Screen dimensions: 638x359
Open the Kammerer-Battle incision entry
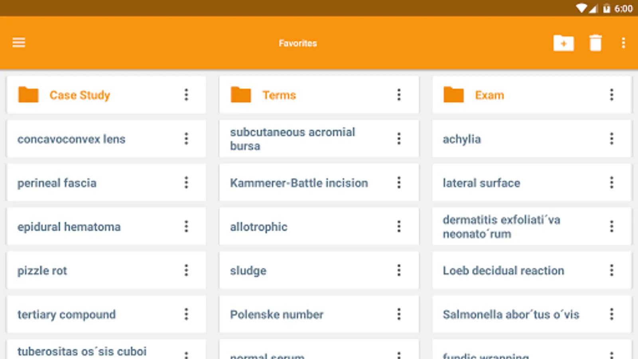pos(299,183)
